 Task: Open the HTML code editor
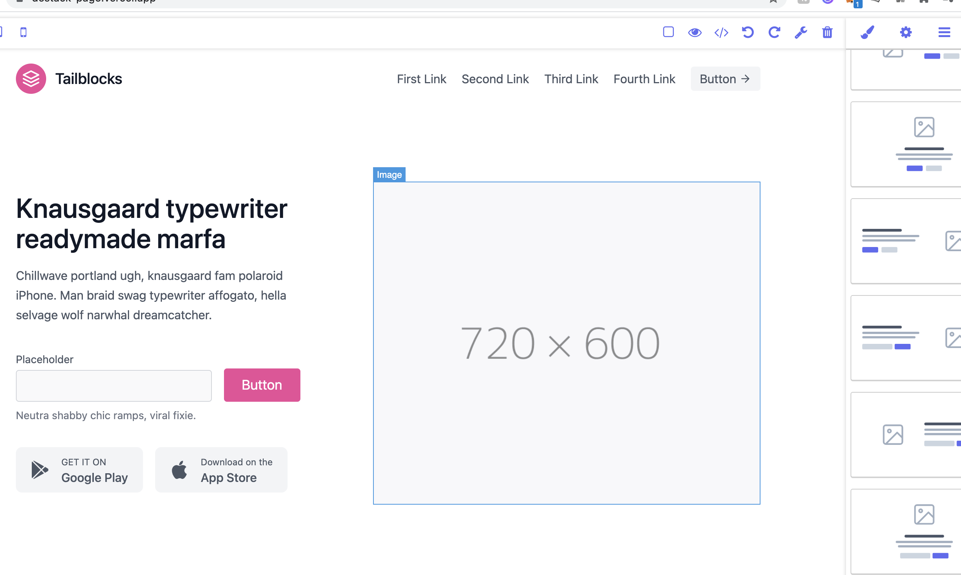tap(721, 32)
